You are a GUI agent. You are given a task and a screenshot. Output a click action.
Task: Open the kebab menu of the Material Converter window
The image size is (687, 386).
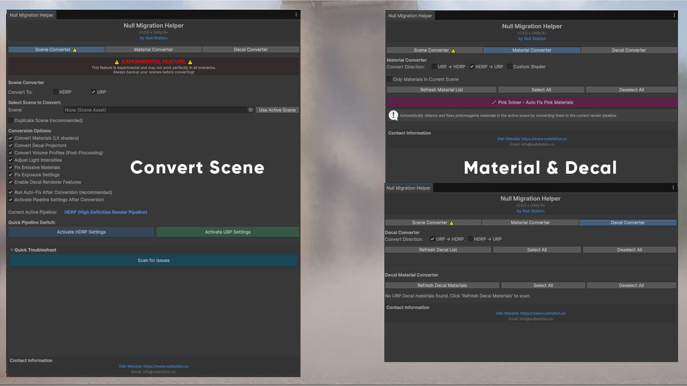(x=674, y=15)
